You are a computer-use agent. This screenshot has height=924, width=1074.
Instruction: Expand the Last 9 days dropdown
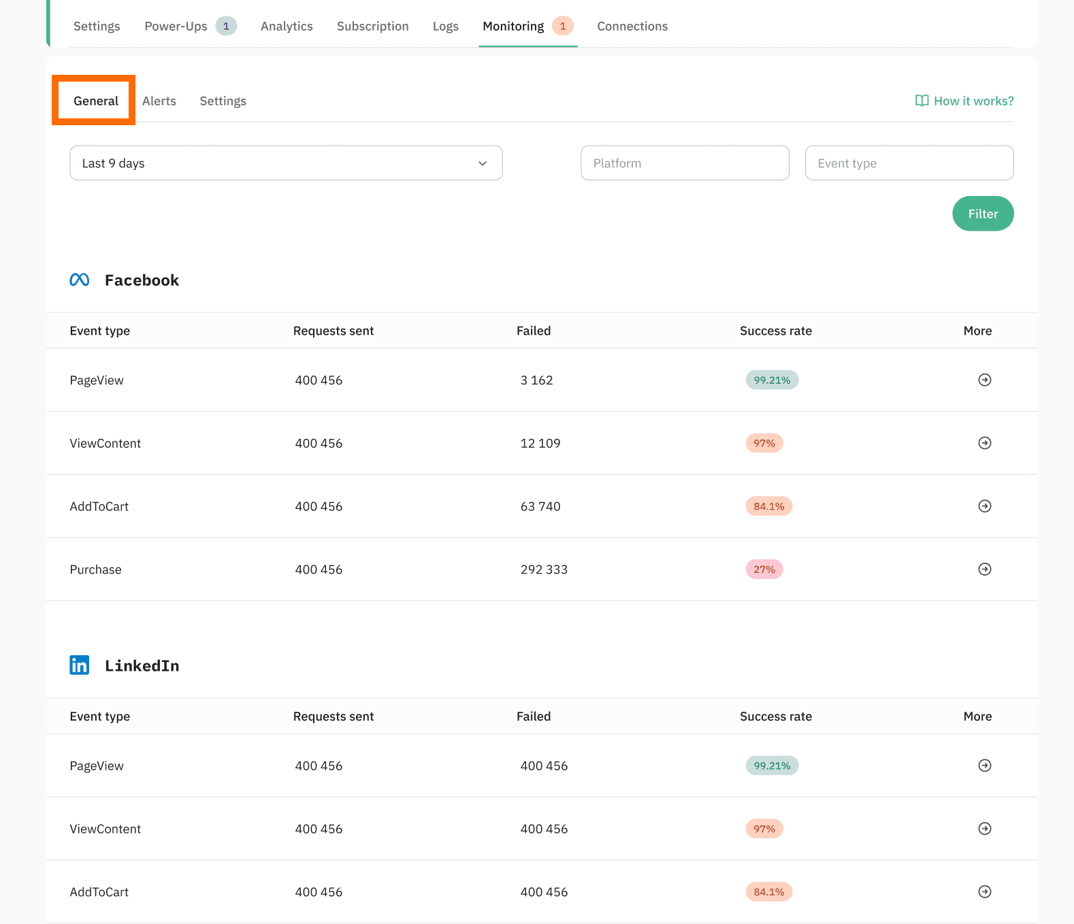[x=286, y=163]
